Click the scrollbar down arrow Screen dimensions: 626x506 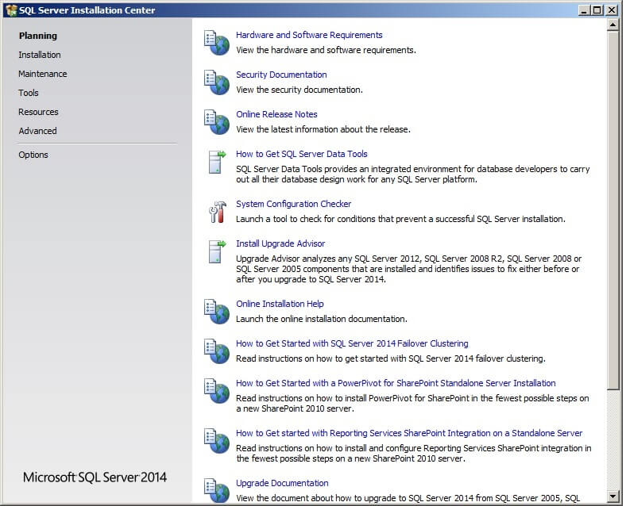click(612, 496)
